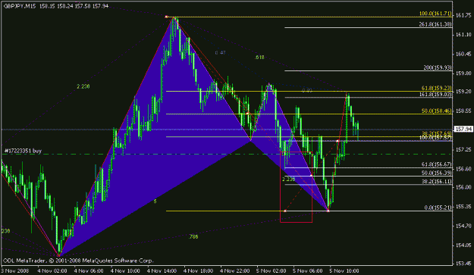The width and height of the screenshot is (474, 275).
Task: Select the #17223351 buy order label
Action: pyautogui.click(x=23, y=151)
